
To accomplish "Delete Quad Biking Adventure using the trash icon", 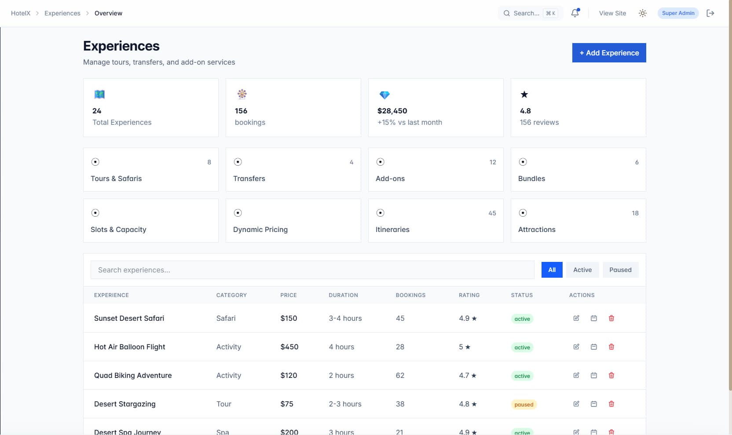I will 611,375.
